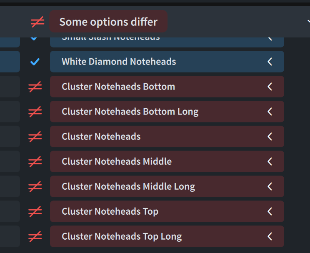The height and width of the screenshot is (253, 310).
Task: Click the not-equal icon in the header
Action: pos(37,22)
